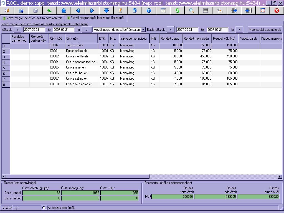
Task: Click the horizontal scrollbar right arrow
Action: pyautogui.click(x=280, y=176)
